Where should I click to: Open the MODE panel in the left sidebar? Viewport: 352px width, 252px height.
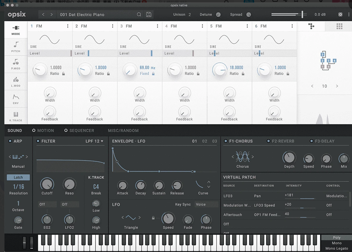tap(15, 29)
